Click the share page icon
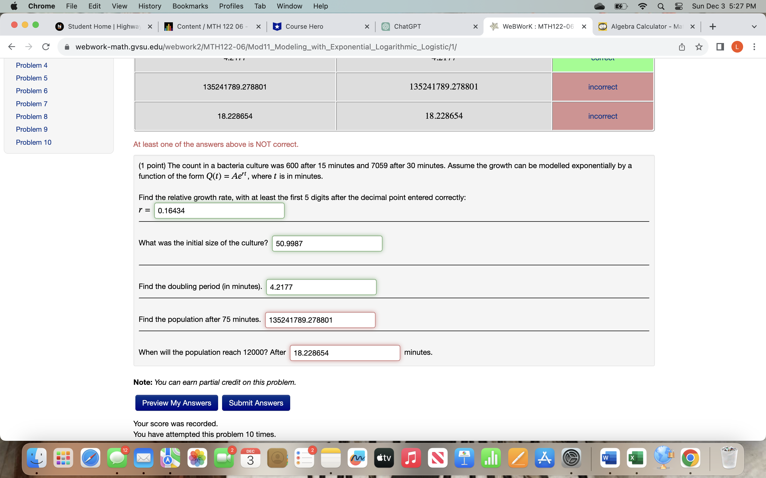 pyautogui.click(x=682, y=47)
